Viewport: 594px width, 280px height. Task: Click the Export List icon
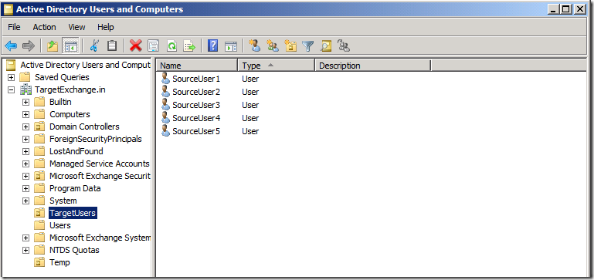click(x=189, y=46)
